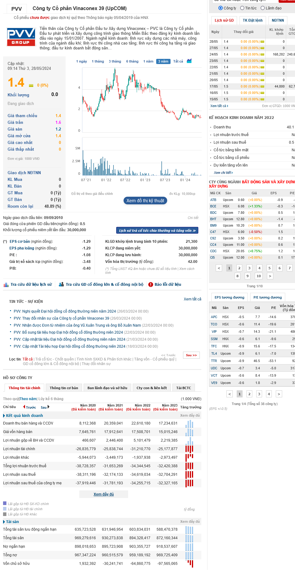Select the Tin tức search radio button
Screen dimensions: 295x570
[242, 8]
